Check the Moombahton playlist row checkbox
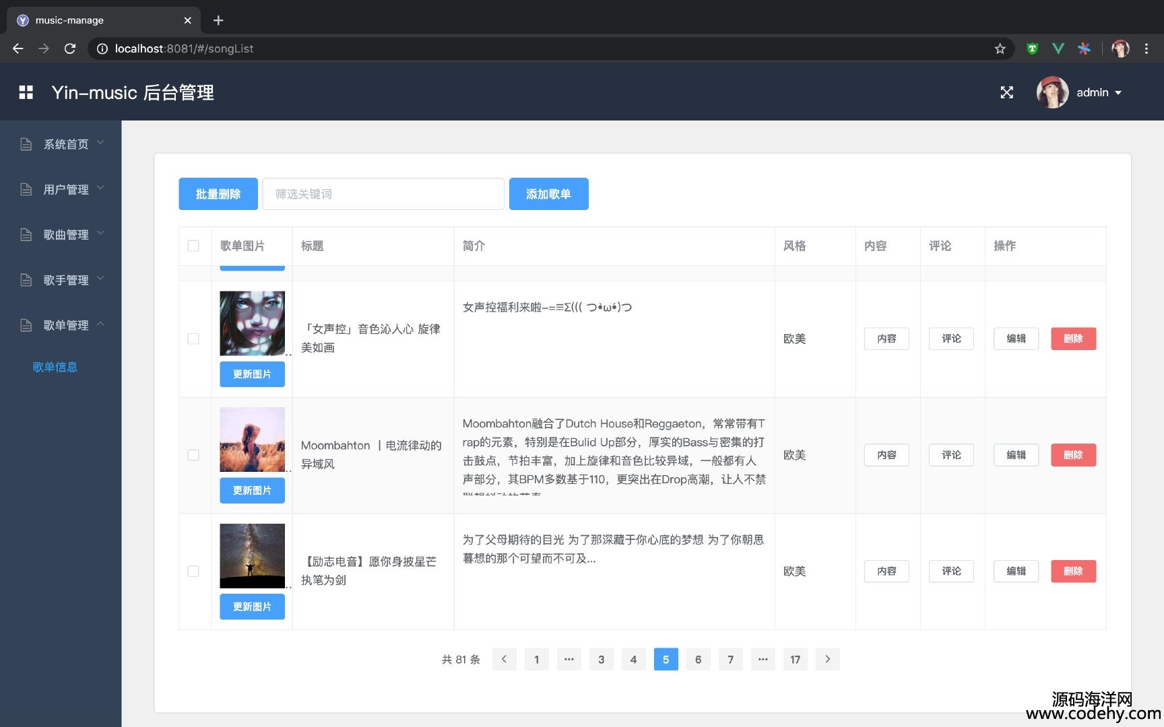This screenshot has height=727, width=1164. tap(193, 455)
